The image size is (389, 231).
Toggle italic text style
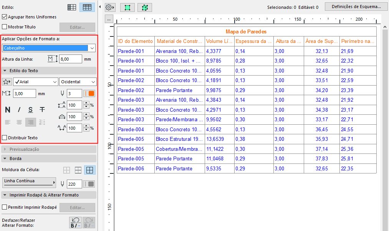tap(19, 110)
